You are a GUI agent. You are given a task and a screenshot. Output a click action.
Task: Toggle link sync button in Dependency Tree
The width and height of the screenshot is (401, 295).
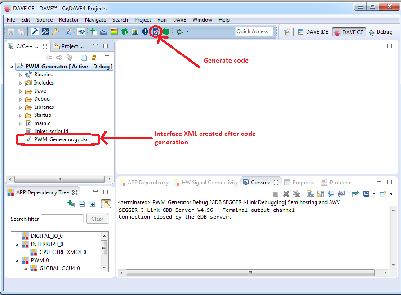pos(106,204)
